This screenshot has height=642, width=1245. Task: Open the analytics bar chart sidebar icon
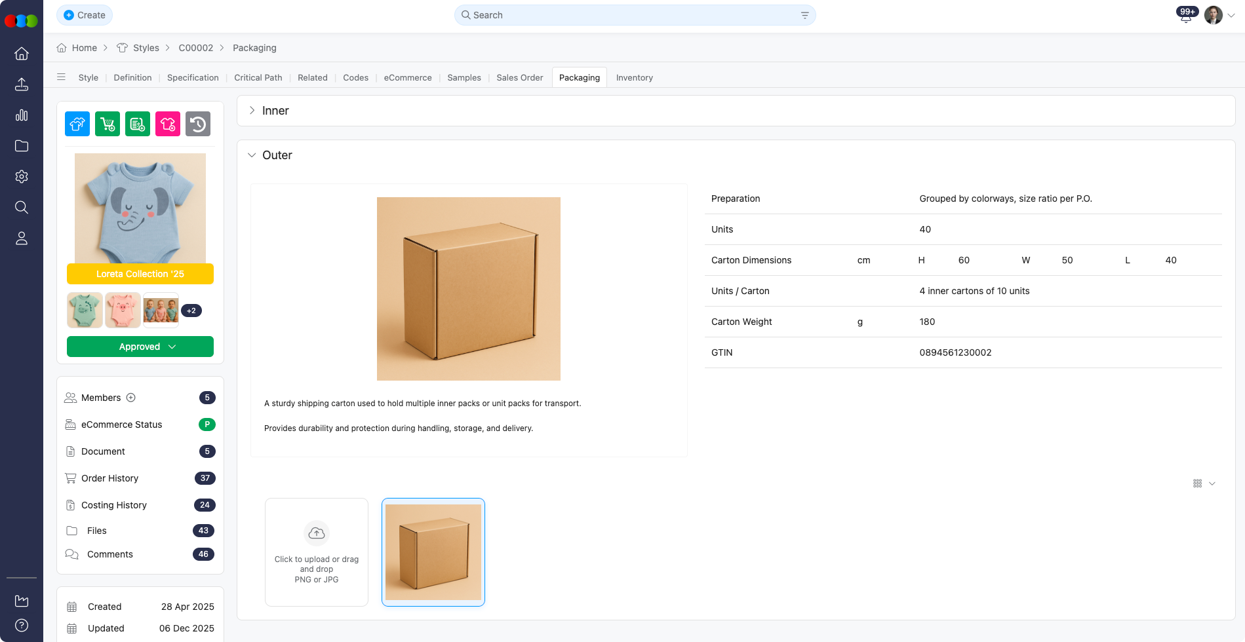click(x=22, y=115)
